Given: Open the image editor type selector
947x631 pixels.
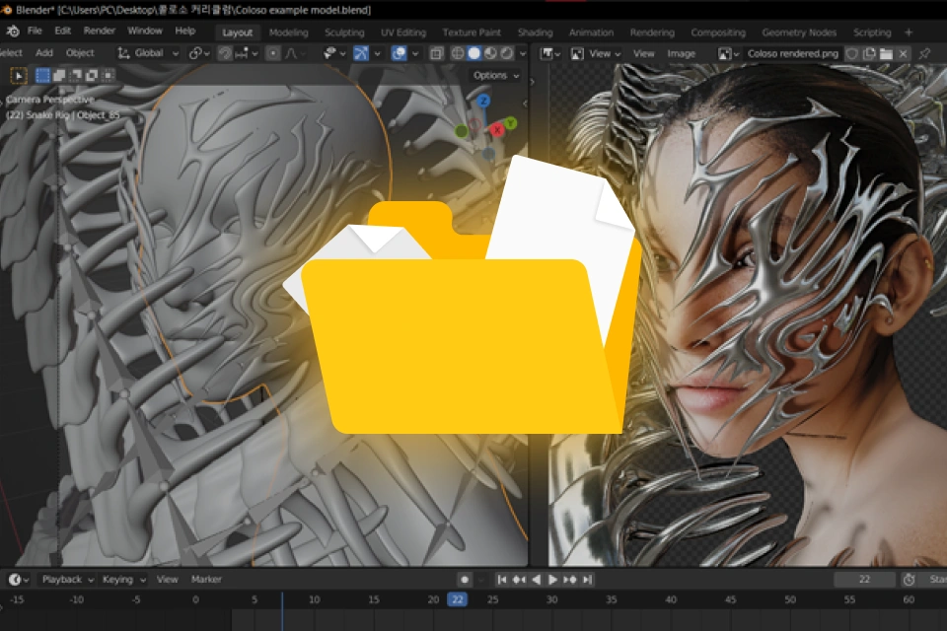Looking at the screenshot, I should coord(550,54).
